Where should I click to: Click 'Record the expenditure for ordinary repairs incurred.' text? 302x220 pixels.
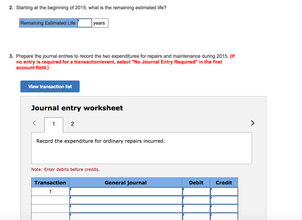[101, 141]
